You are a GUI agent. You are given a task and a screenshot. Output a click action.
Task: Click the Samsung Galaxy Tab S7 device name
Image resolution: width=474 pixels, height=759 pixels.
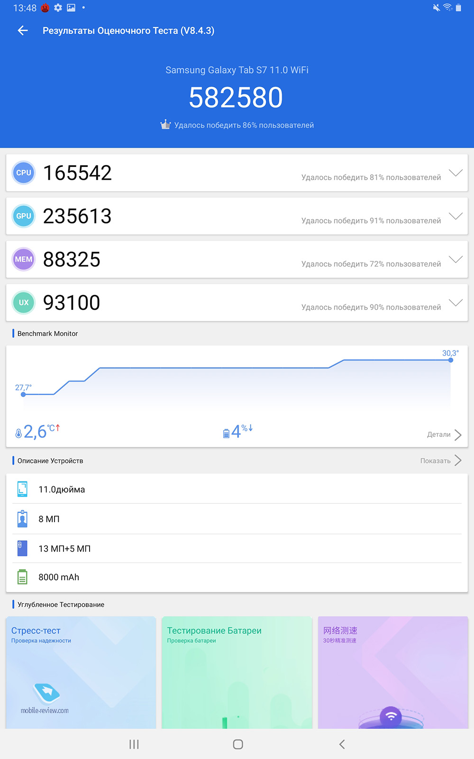click(237, 70)
